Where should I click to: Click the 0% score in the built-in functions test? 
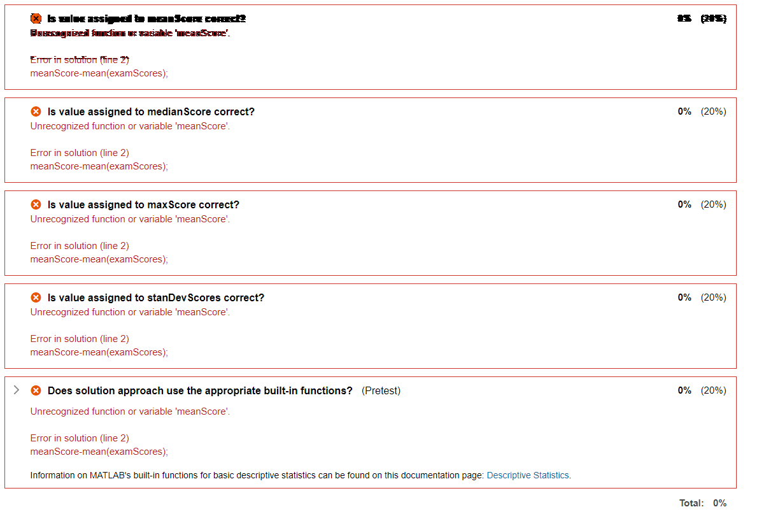point(684,390)
